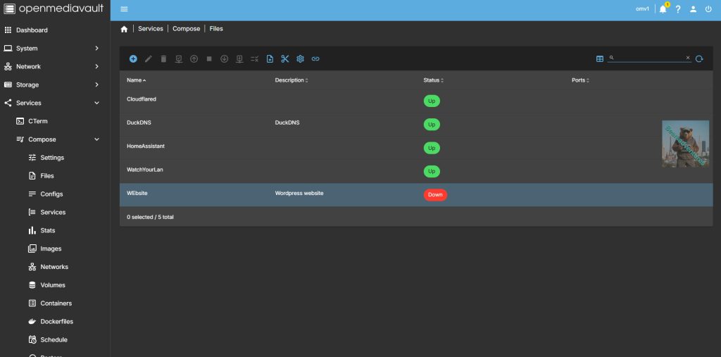The image size is (721, 357).
Task: Open the user account icon
Action: click(694, 9)
